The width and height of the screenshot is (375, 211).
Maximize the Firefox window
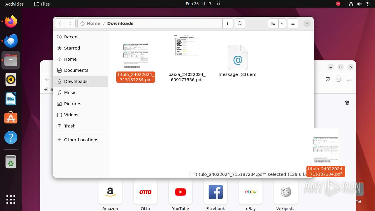[341, 67]
